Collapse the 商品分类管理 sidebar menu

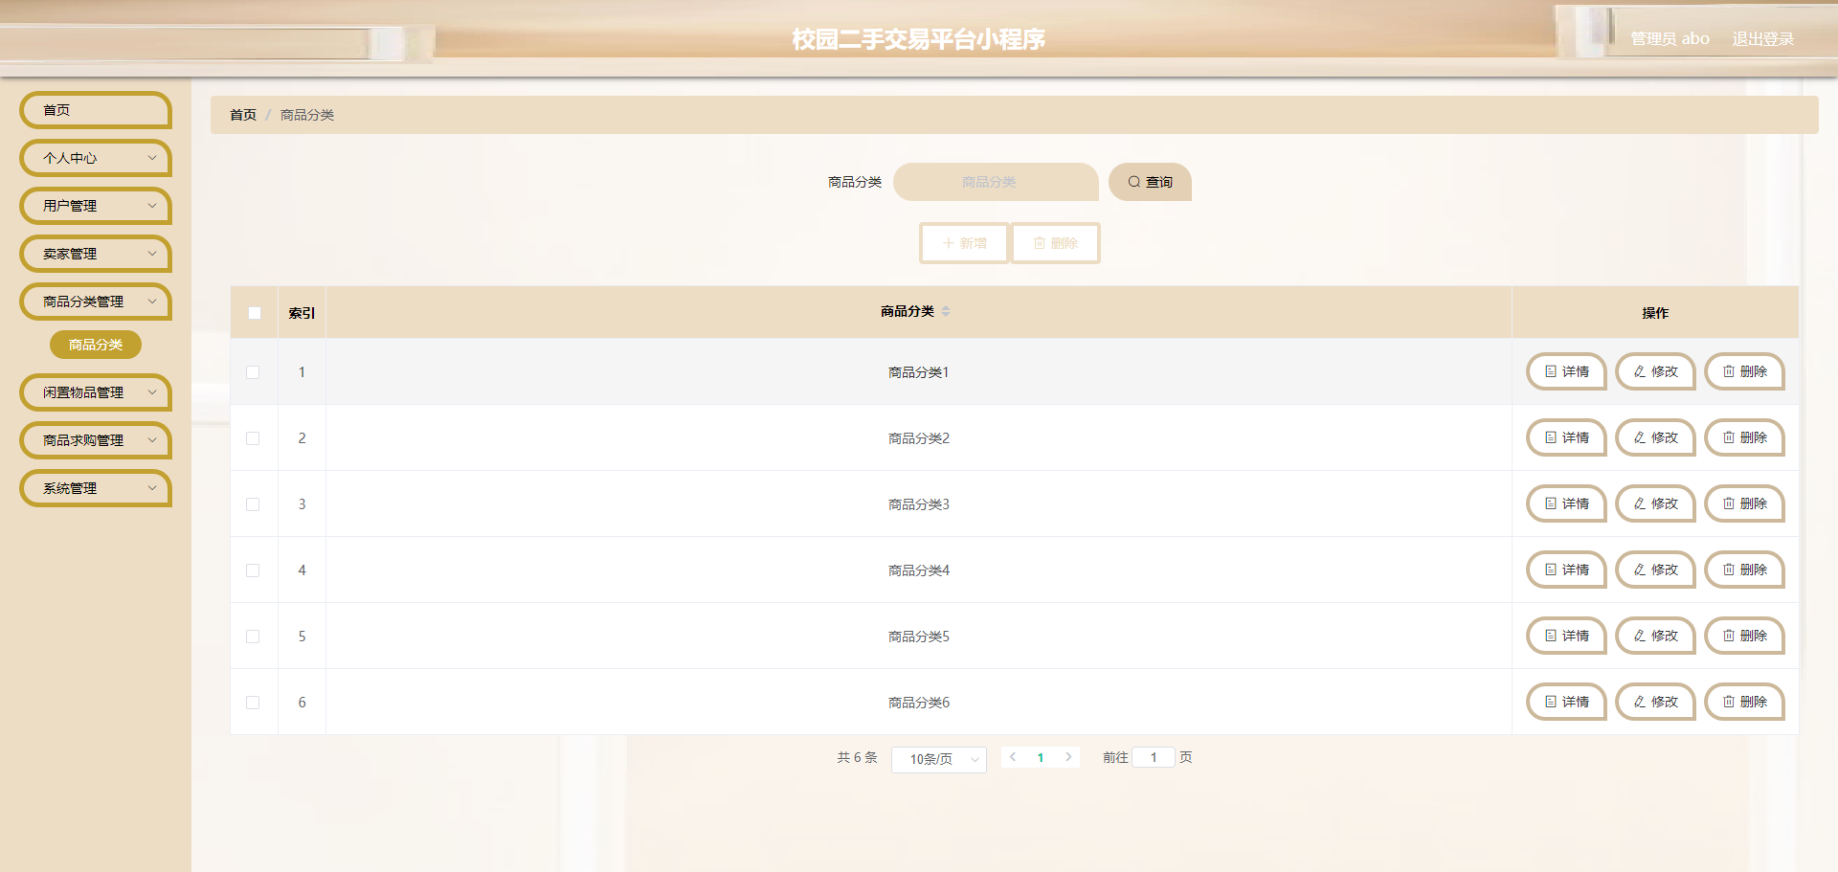click(96, 302)
